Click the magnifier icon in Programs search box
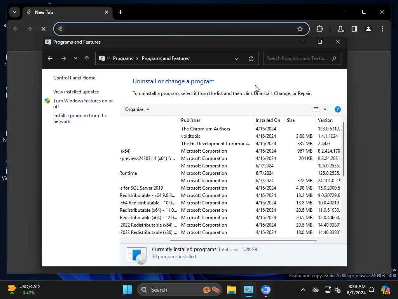Viewport: 398px width, 299px height. coord(334,58)
